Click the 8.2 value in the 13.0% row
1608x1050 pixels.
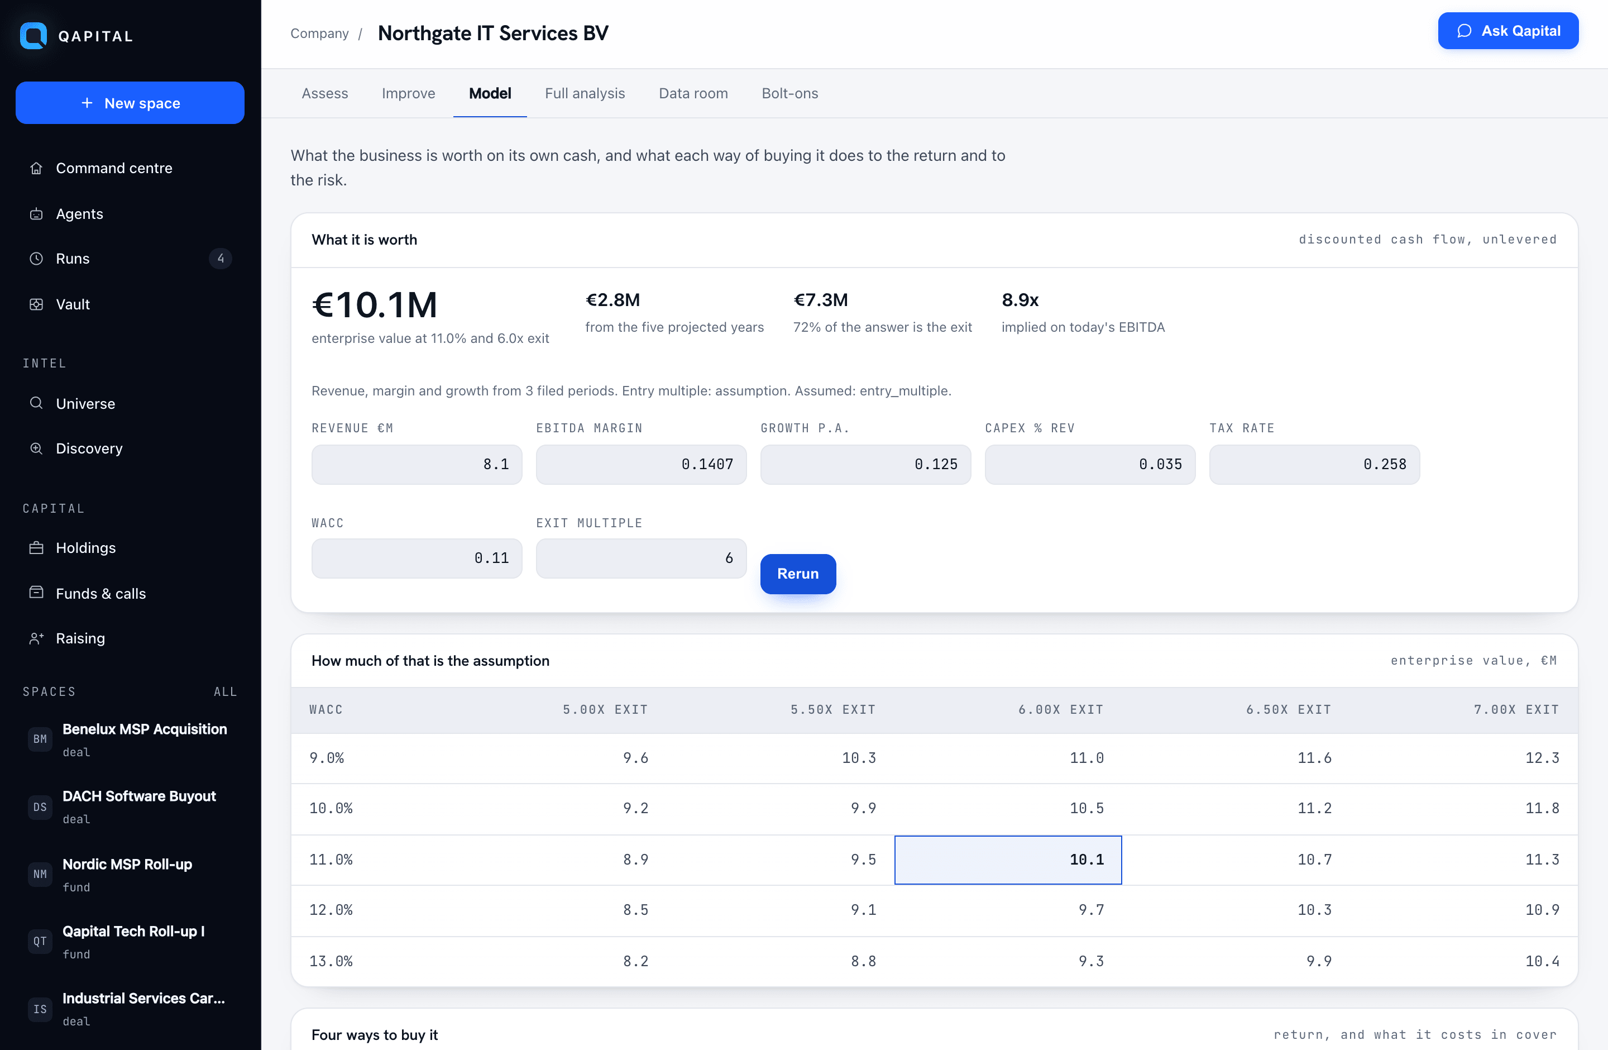click(x=635, y=961)
